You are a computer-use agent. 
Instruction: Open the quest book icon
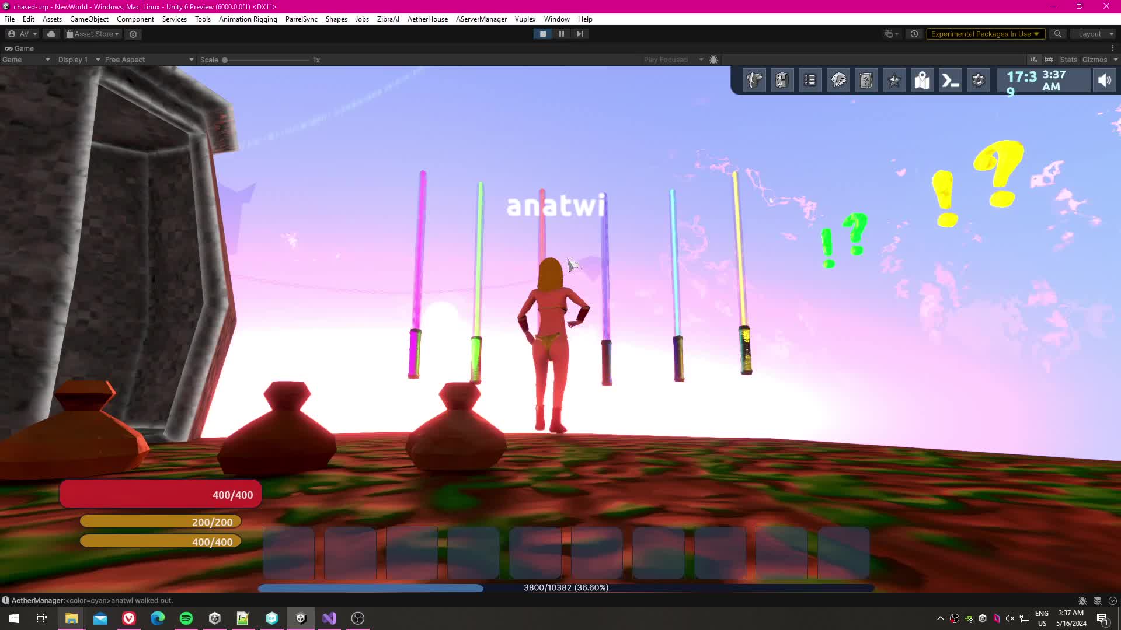(866, 80)
